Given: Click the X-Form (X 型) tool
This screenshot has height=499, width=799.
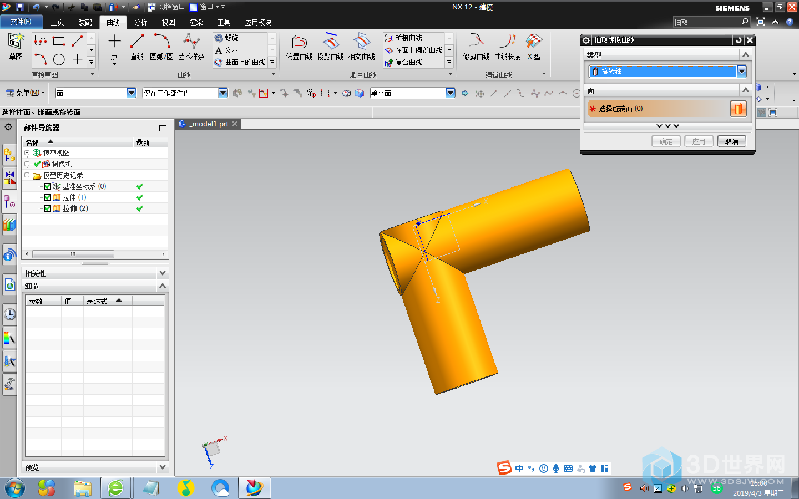Looking at the screenshot, I should click(534, 47).
